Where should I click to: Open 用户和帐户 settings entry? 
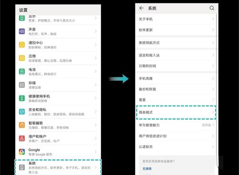[58, 139]
